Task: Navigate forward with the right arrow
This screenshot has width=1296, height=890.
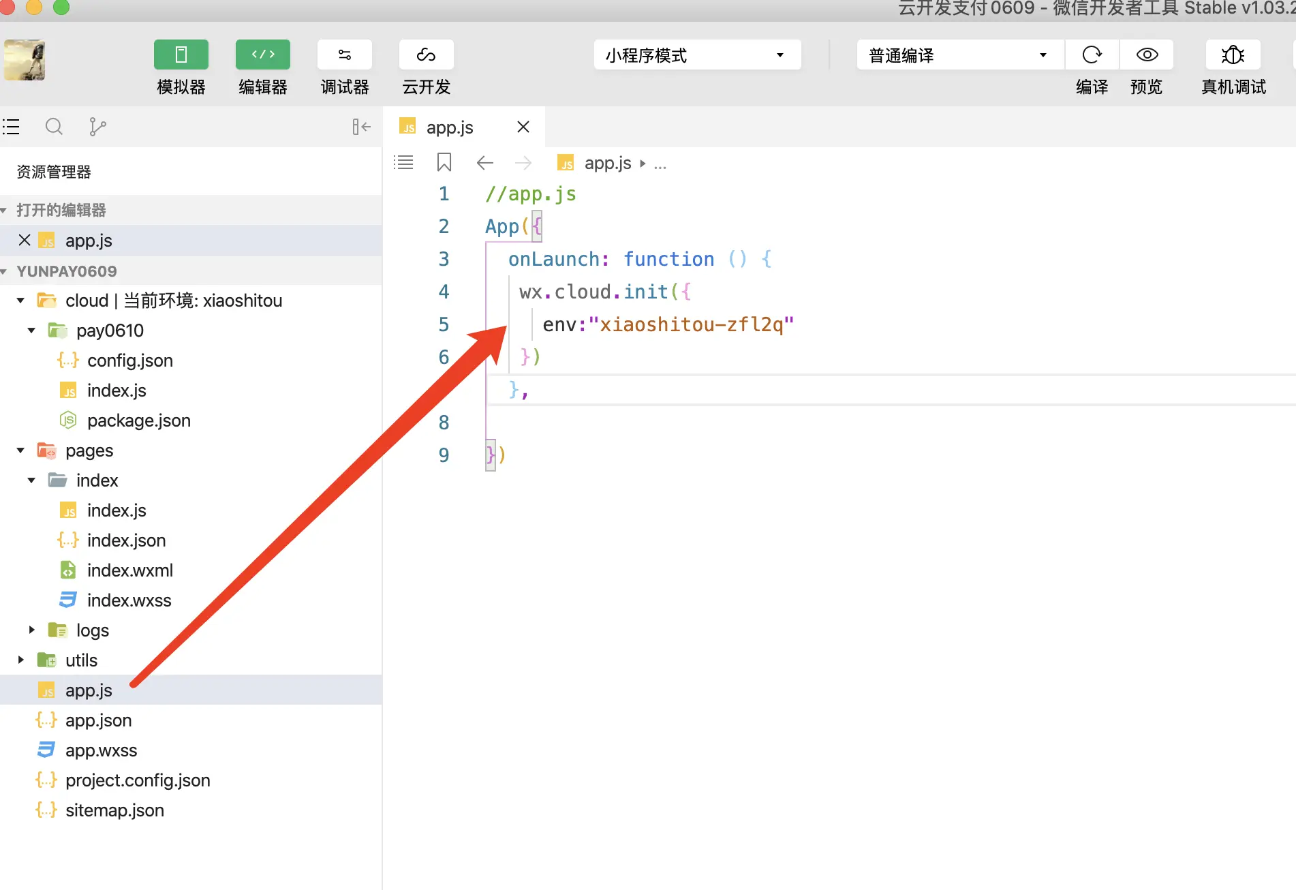Action: (523, 163)
